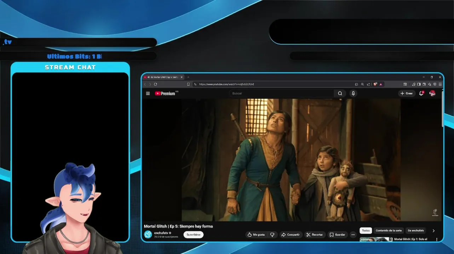The image size is (454, 254).
Task: Click the media cast icon in address bar
Action: click(x=356, y=84)
